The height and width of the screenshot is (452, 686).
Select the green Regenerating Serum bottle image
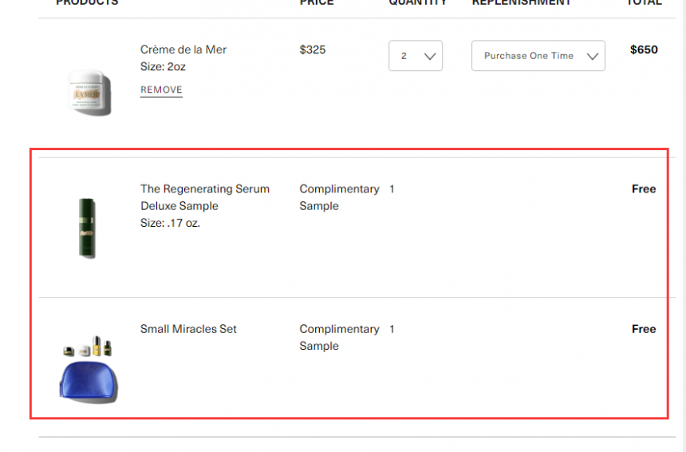click(87, 228)
